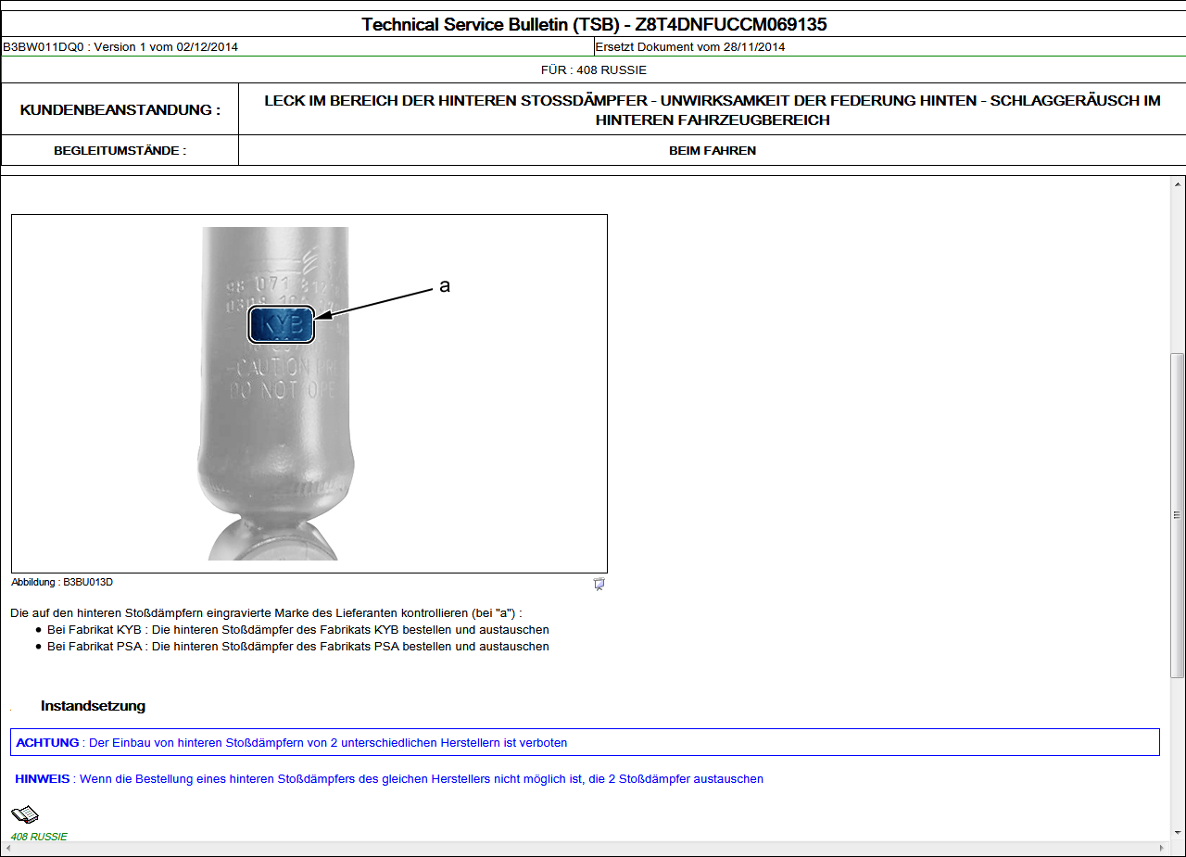The width and height of the screenshot is (1186, 857).
Task: Click the HINWEIS note text
Action: (389, 779)
